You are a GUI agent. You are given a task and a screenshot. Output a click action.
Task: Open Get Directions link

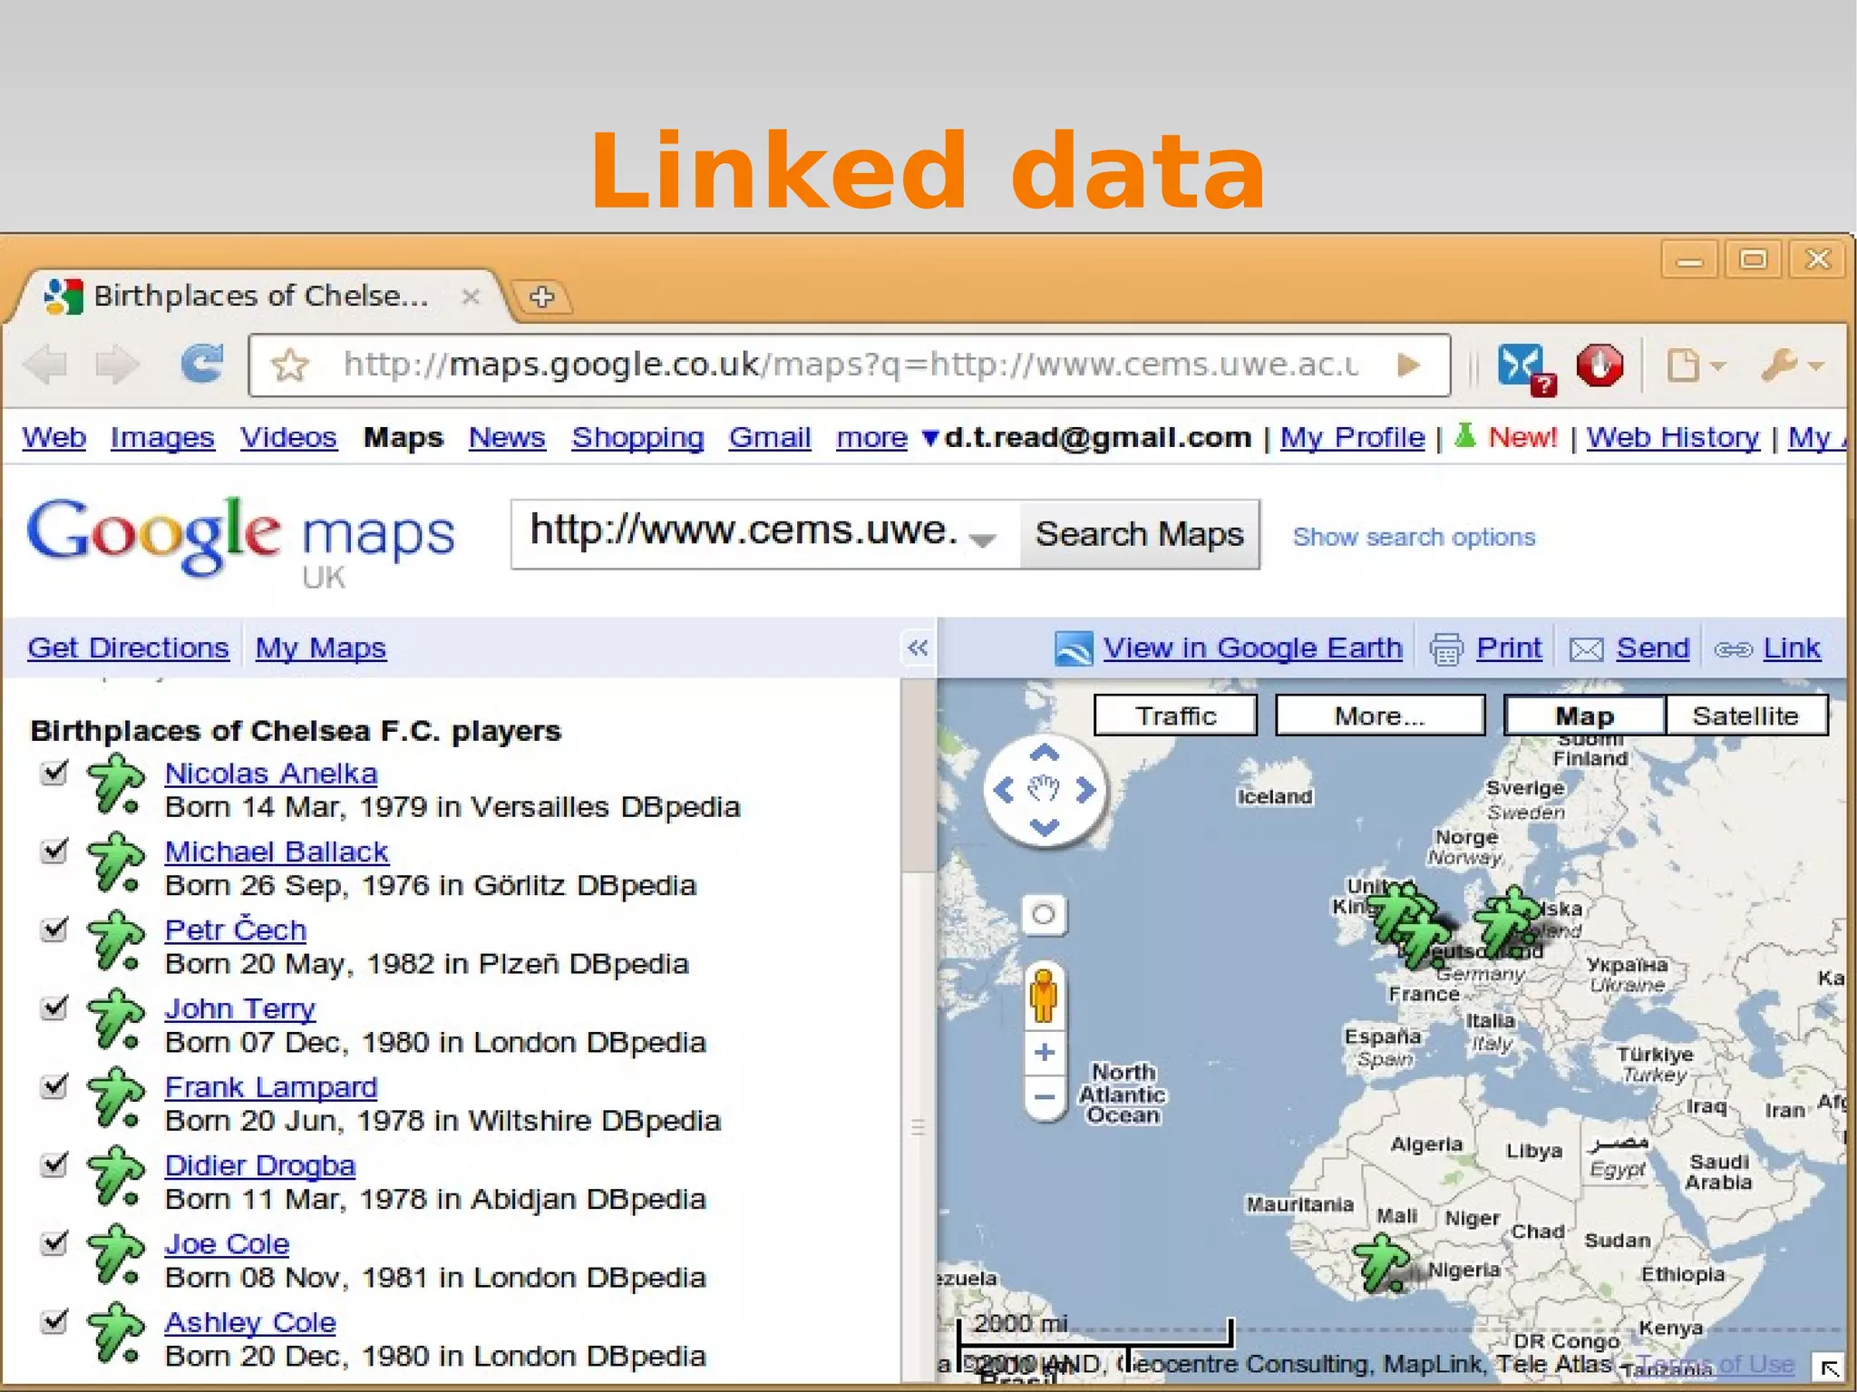(128, 647)
